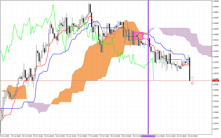Click the 15 Oct 16:00 time axis label
Viewport: 221px width, 138px height.
coord(38,136)
